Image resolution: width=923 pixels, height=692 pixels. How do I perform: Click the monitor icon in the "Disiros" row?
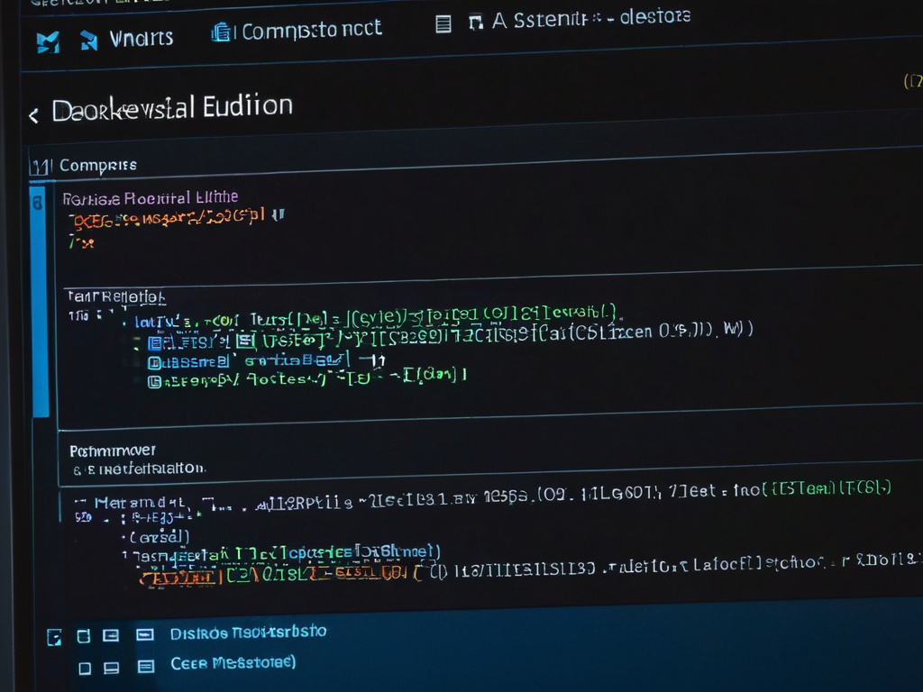(111, 635)
